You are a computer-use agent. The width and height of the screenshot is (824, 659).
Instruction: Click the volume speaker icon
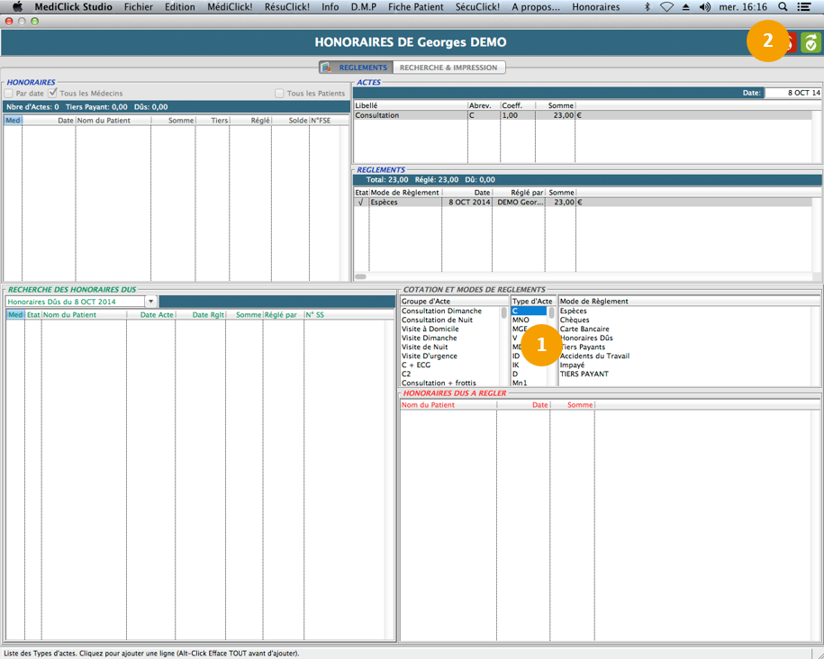(x=704, y=7)
